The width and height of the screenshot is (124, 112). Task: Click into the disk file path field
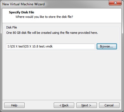click(50, 46)
